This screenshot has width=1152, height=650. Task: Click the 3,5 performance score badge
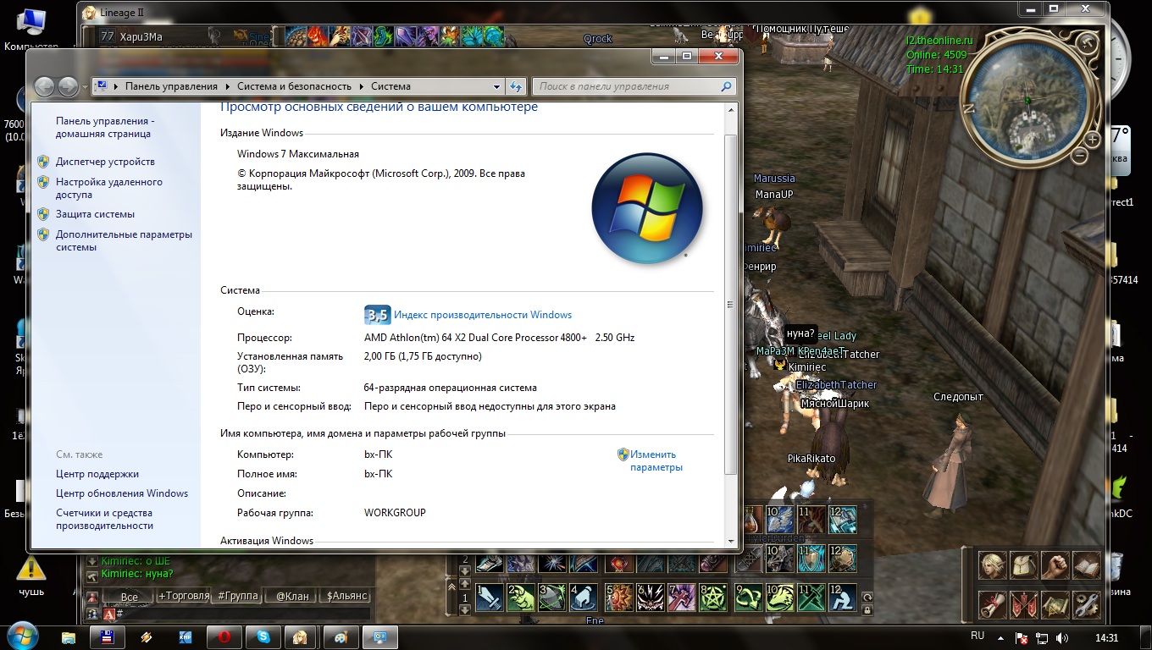[378, 315]
